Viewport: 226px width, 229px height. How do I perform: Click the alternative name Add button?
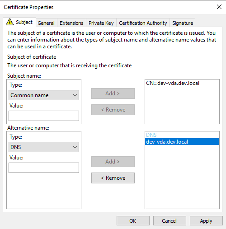click(113, 162)
